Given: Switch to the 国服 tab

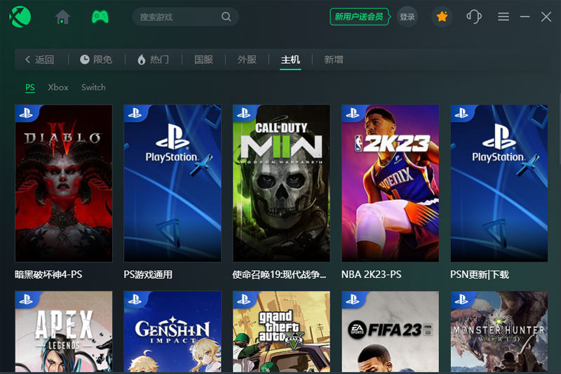Looking at the screenshot, I should (203, 60).
